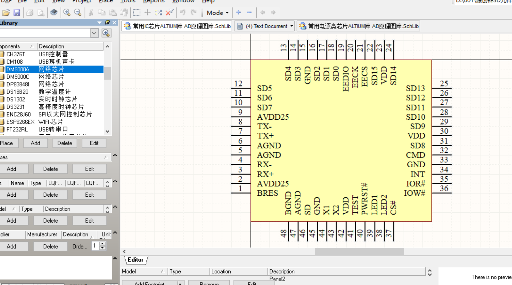Click the Paste icon in toolbar
The width and height of the screenshot is (512, 285).
coord(113,13)
